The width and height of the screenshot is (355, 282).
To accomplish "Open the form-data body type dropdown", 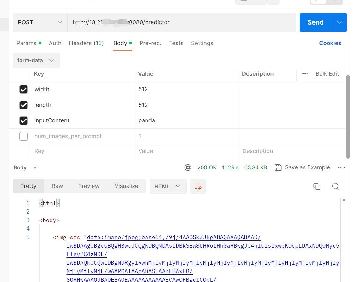I will [x=36, y=60].
